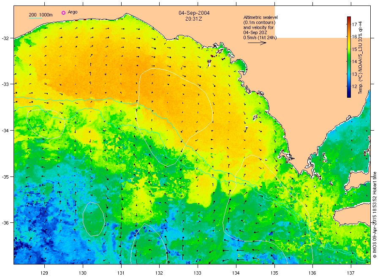Image resolution: width=380 pixels, height=278 pixels.
Task: Click the '15' value on temperature scale
Action: click(x=354, y=49)
